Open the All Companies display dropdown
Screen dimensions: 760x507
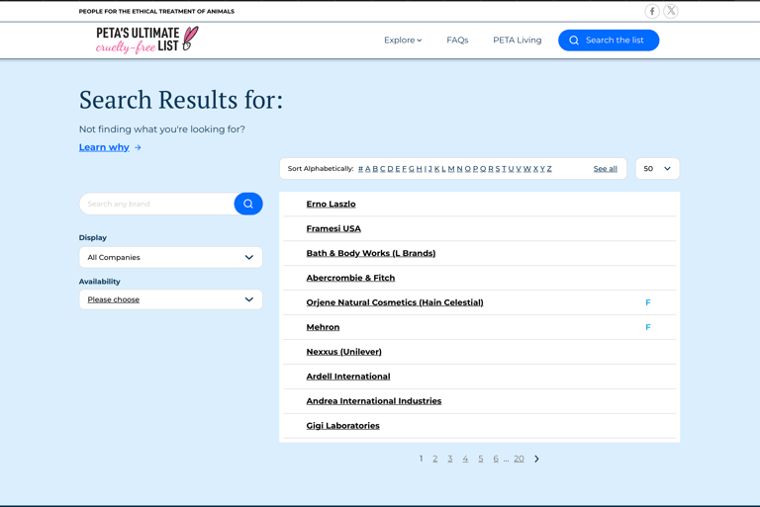tap(170, 258)
